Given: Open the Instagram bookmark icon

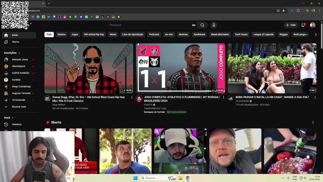Looking at the screenshot, I should [x=65, y=17].
